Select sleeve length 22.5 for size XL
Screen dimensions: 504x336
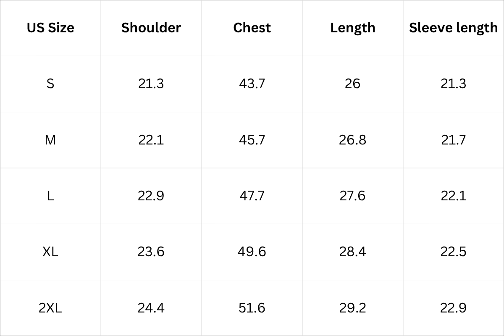[454, 252]
